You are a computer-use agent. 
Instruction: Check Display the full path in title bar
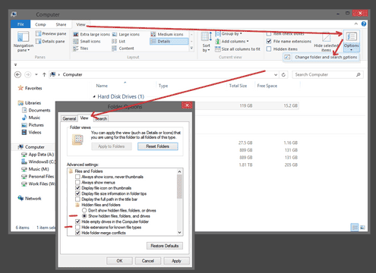tap(77, 199)
